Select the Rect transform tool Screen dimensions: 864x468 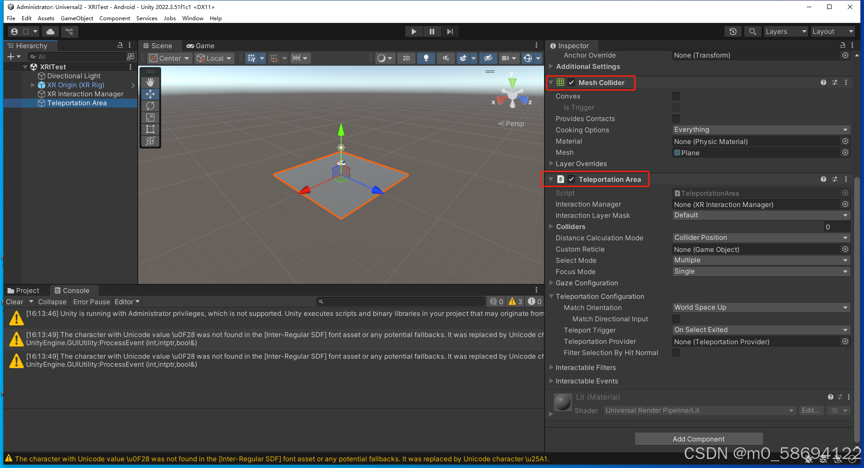click(150, 129)
